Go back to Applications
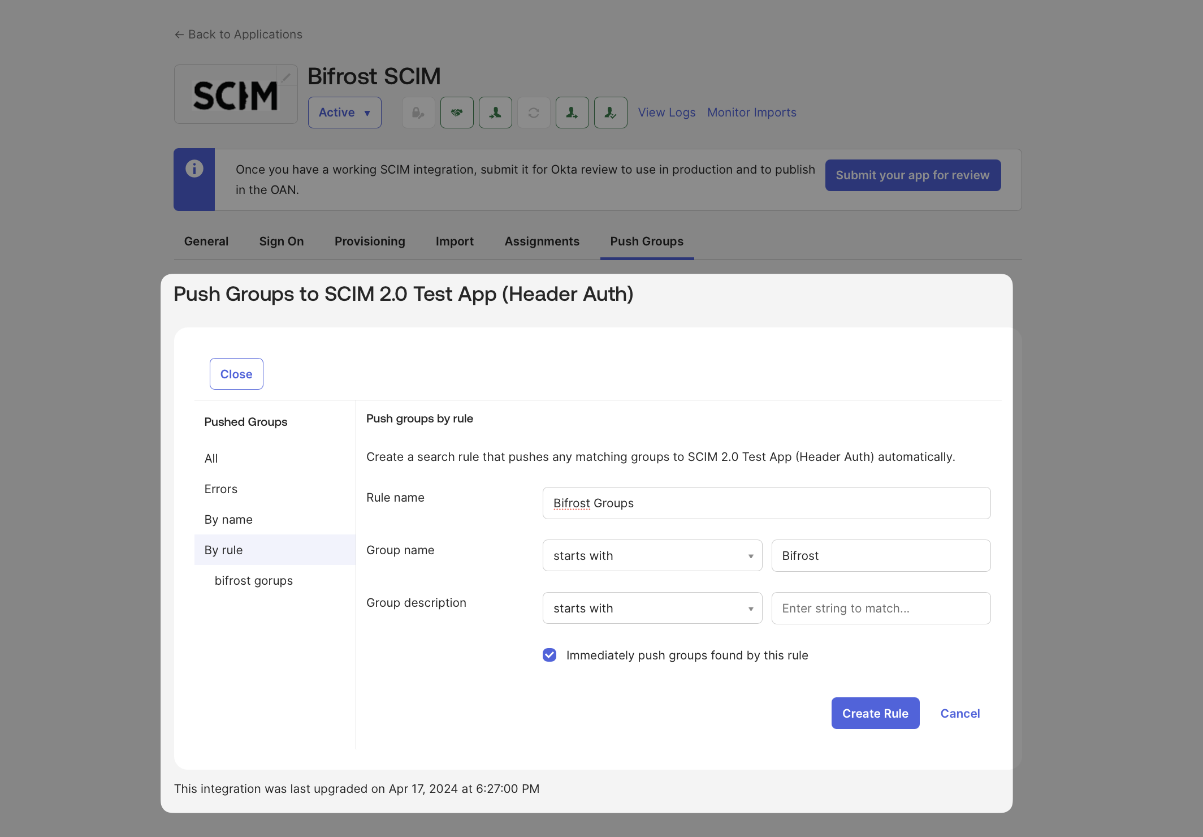 click(238, 34)
